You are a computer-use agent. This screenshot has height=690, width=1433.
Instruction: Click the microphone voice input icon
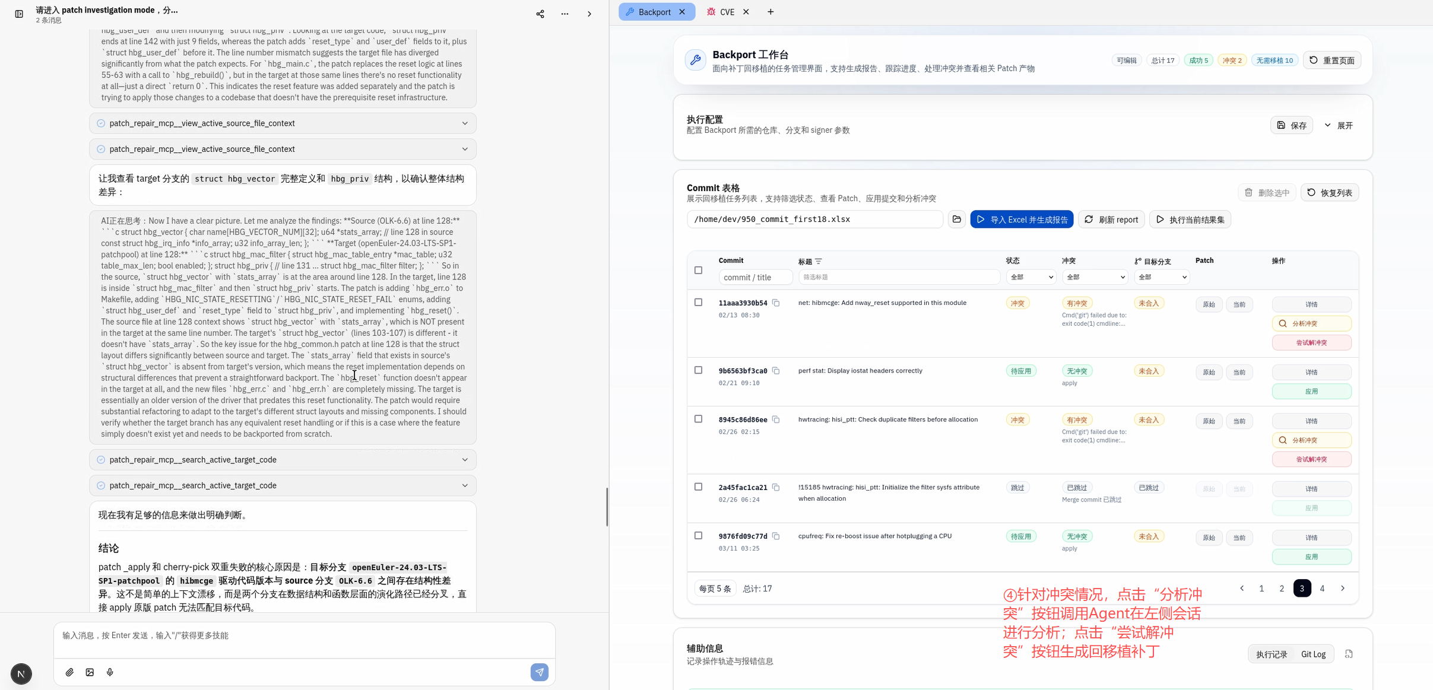110,672
